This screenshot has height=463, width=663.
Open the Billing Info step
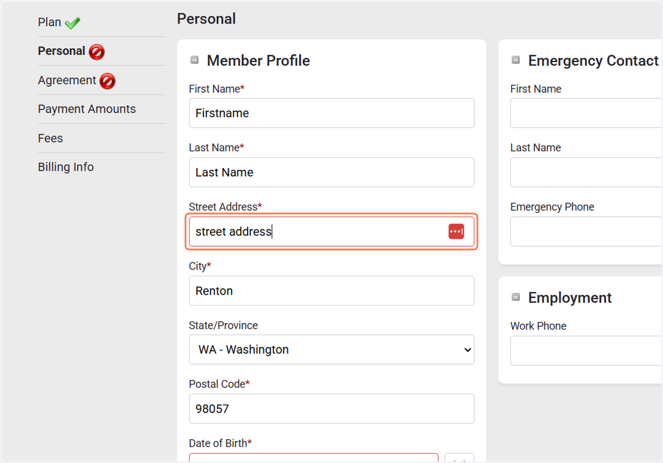coord(66,167)
